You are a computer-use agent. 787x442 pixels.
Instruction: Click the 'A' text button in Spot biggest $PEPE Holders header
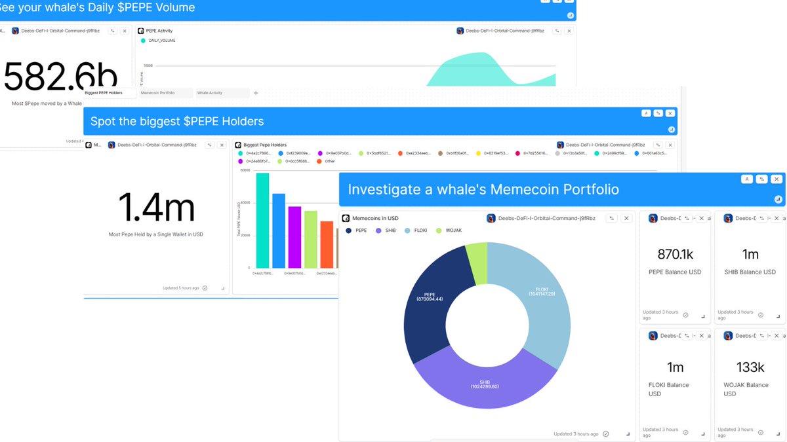point(645,113)
